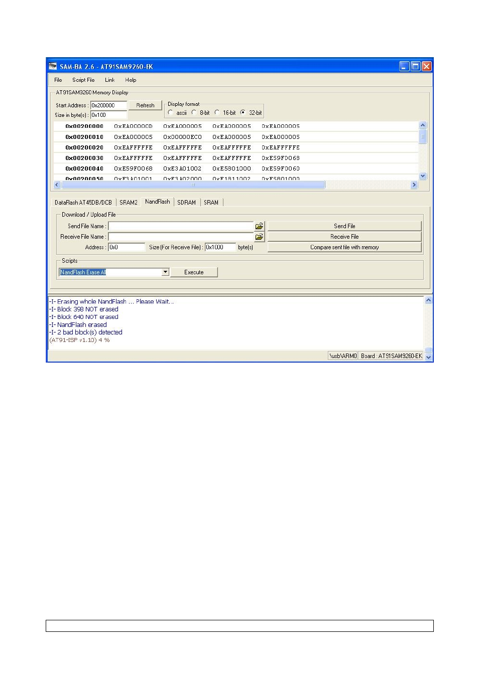
Task: Click log line '2 bad block(s) detected'
Action: click(x=85, y=332)
